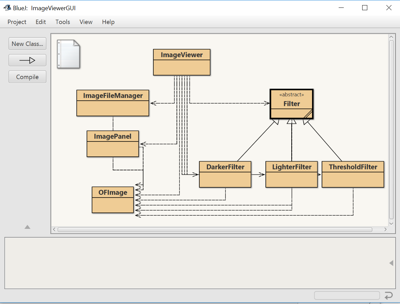Open the Project menu
400x304 pixels.
pos(17,22)
